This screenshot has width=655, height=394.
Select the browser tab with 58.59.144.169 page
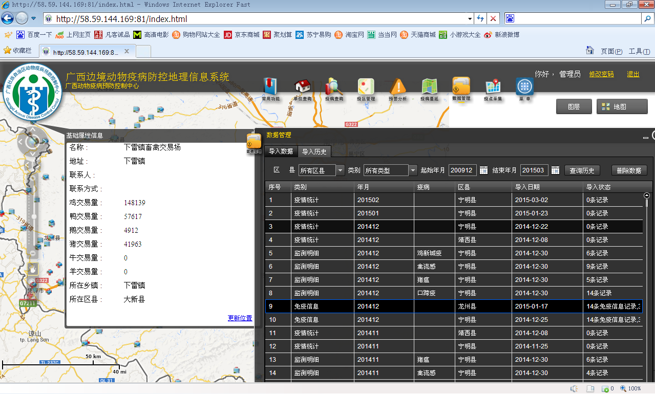[88, 52]
